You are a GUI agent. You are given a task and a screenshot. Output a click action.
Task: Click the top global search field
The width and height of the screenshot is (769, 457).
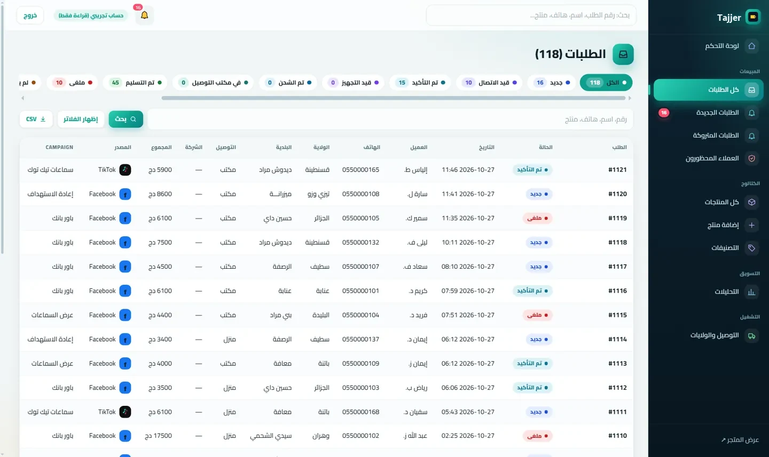coord(531,15)
